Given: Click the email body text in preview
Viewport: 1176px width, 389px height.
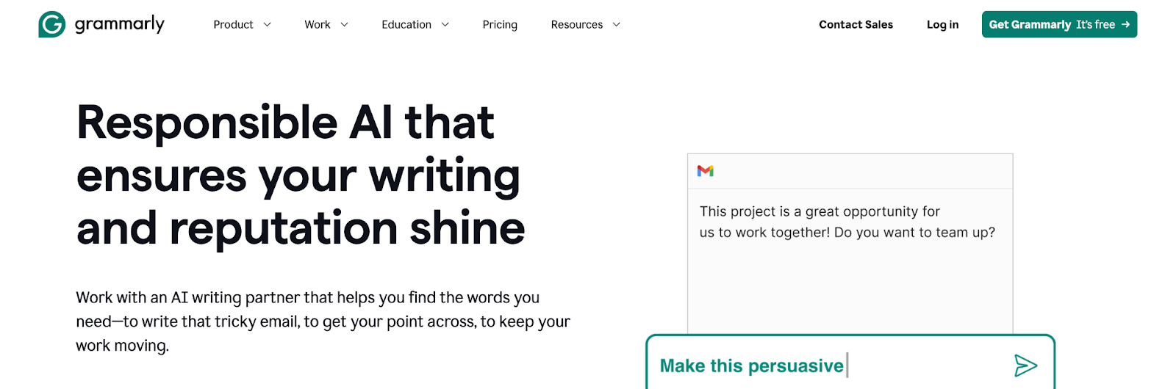Looking at the screenshot, I should click(x=847, y=222).
